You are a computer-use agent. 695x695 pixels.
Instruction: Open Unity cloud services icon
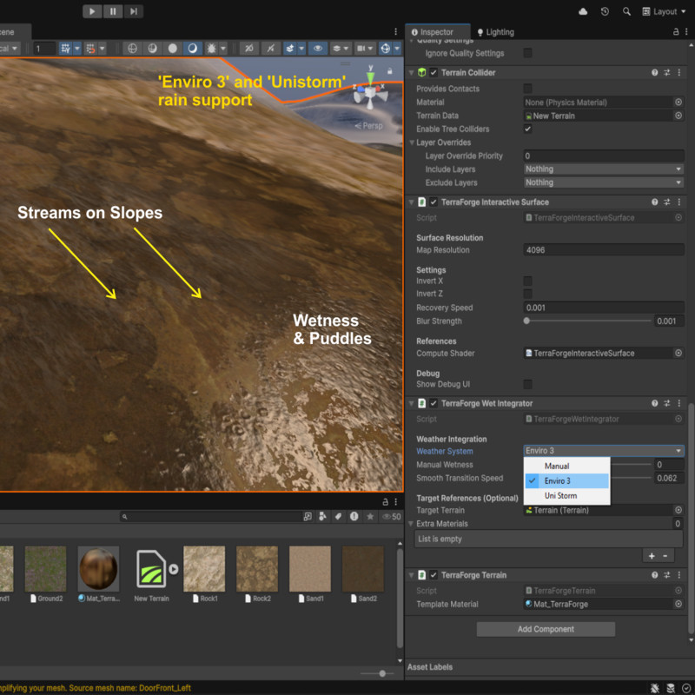click(583, 11)
